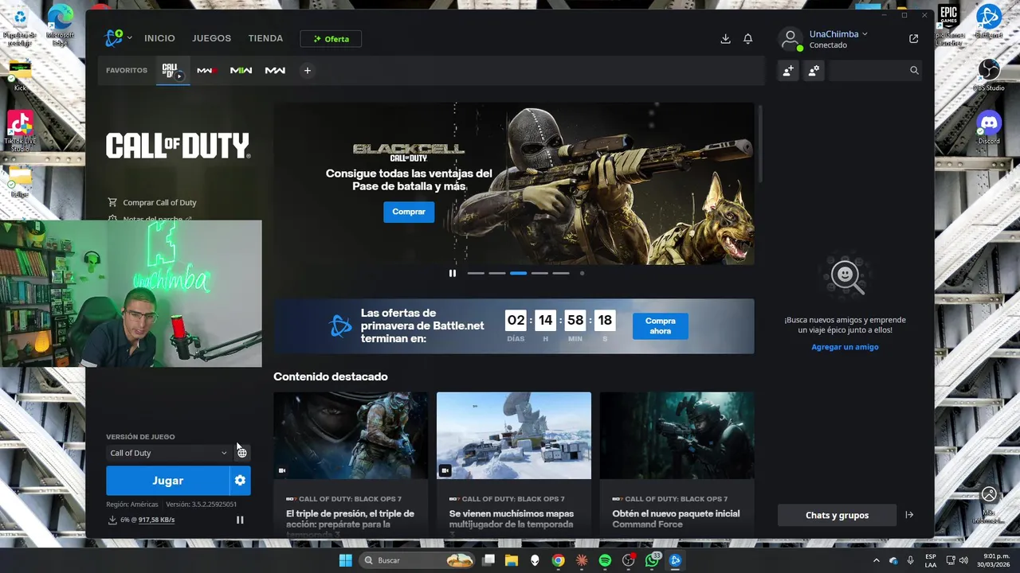Open File Explorer from the taskbar

point(511,560)
